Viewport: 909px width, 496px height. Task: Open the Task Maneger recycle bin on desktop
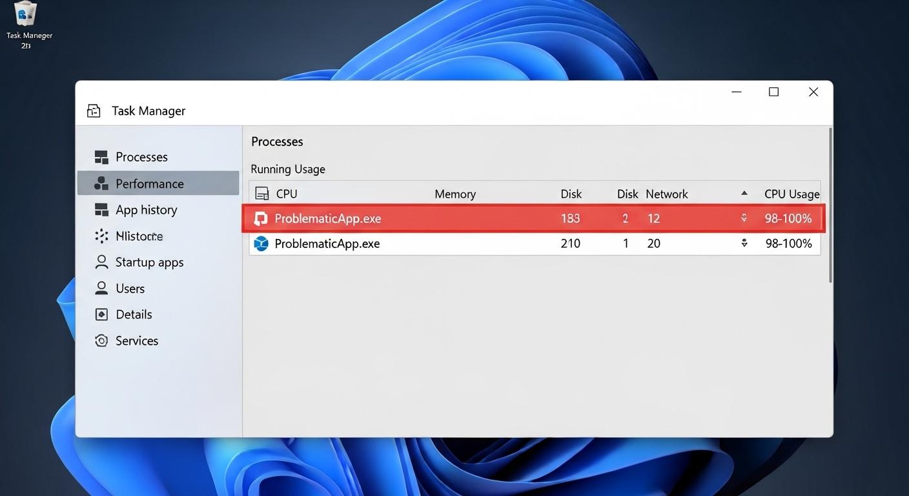26,15
